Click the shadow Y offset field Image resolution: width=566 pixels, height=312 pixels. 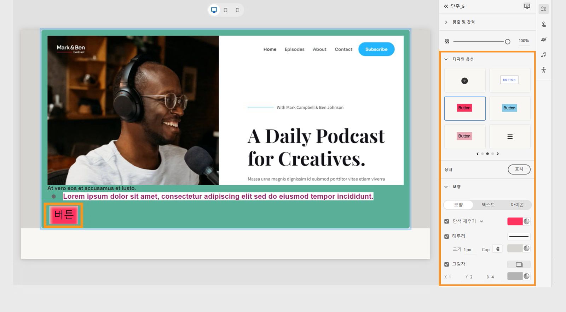tap(476, 277)
